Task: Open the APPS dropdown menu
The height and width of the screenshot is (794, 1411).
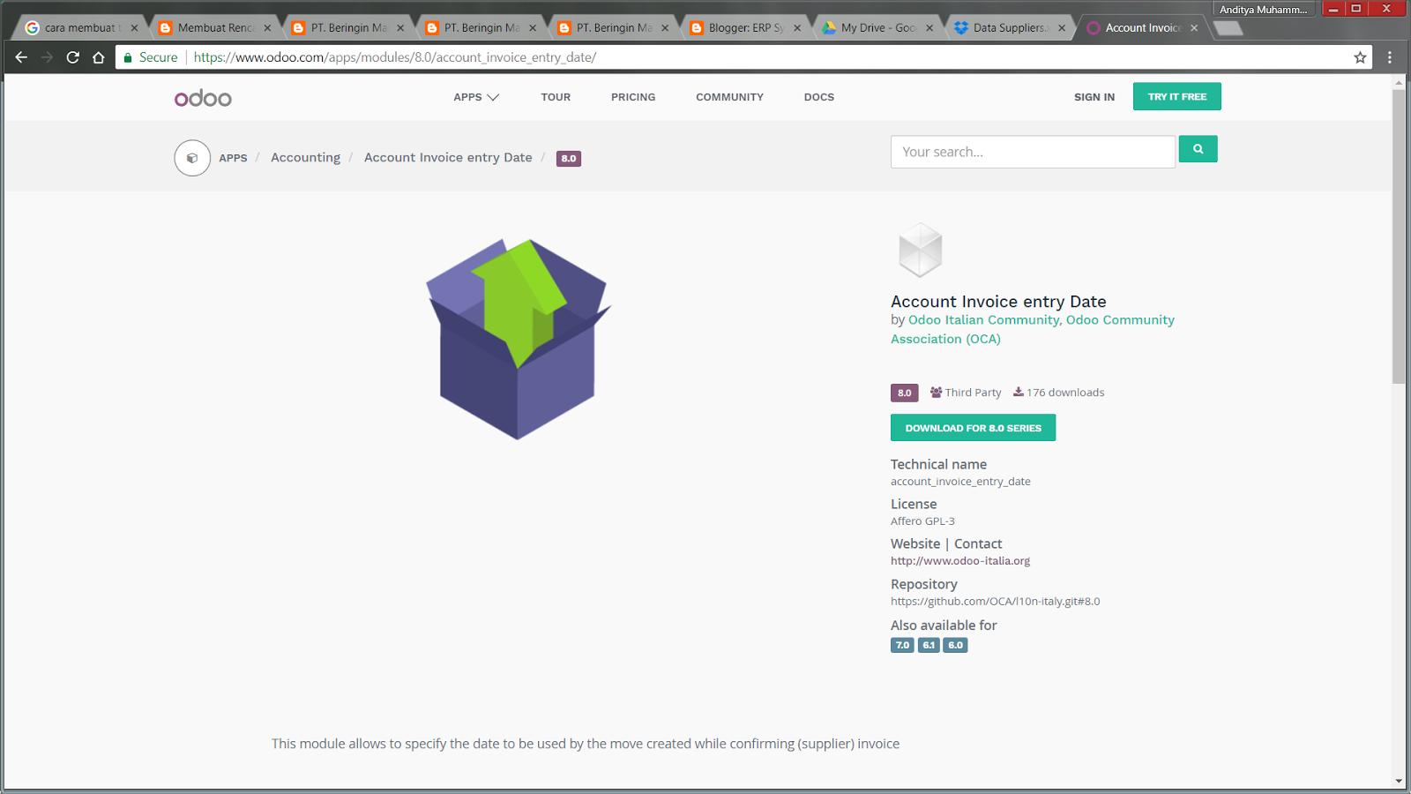Action: click(x=476, y=97)
